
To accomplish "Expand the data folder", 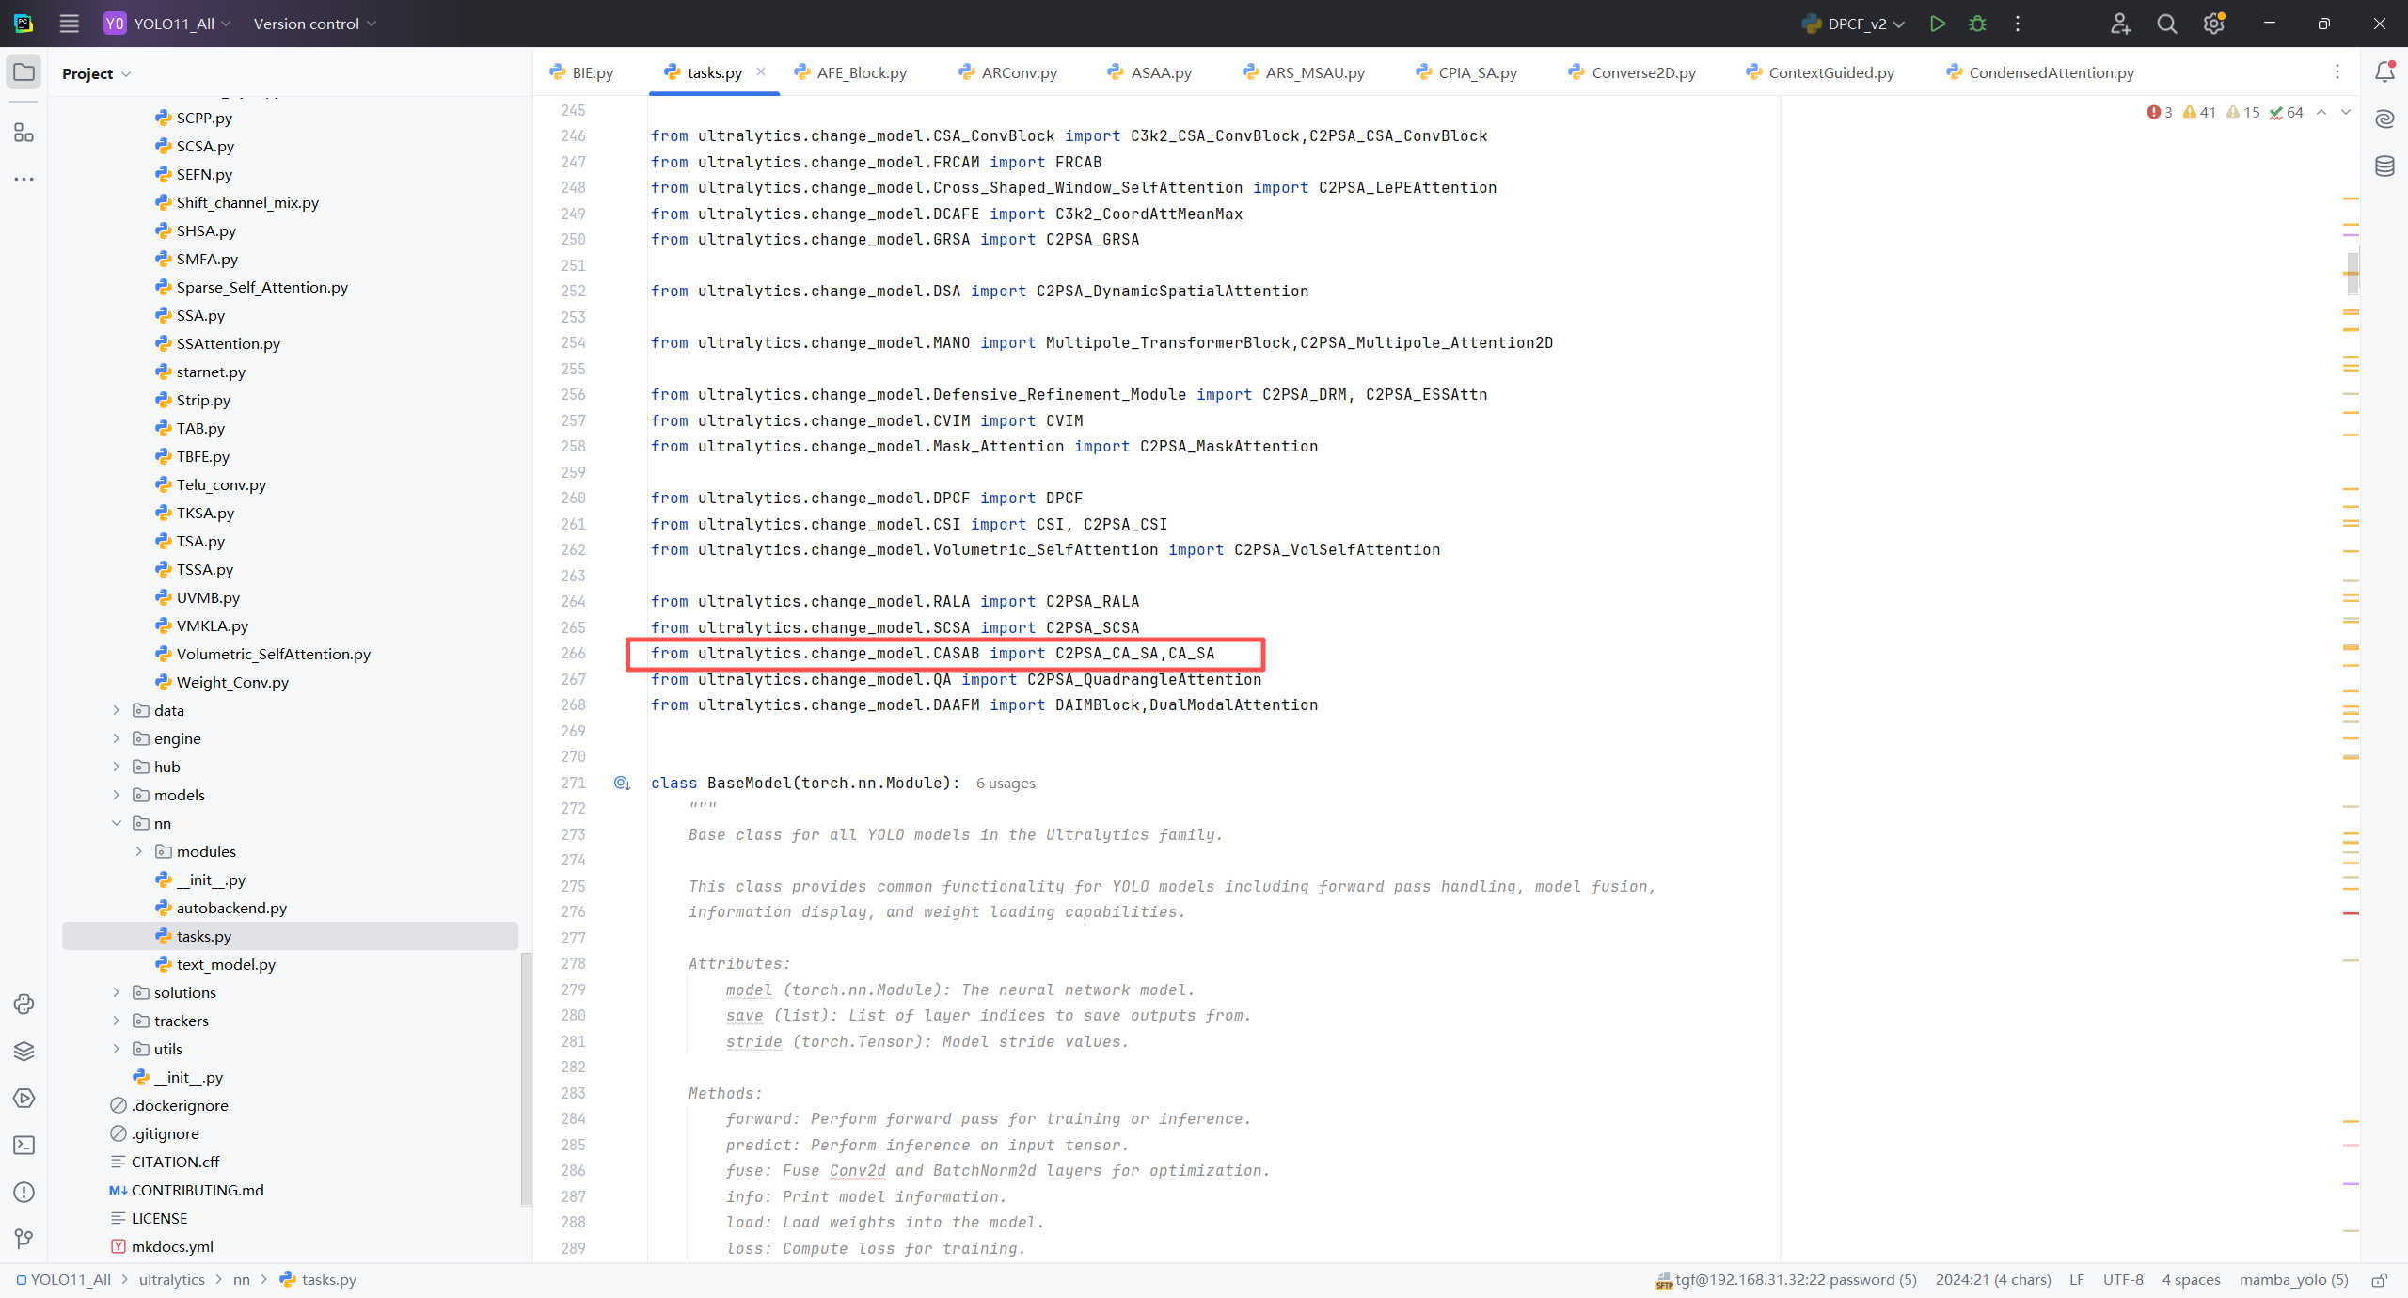I will [117, 710].
